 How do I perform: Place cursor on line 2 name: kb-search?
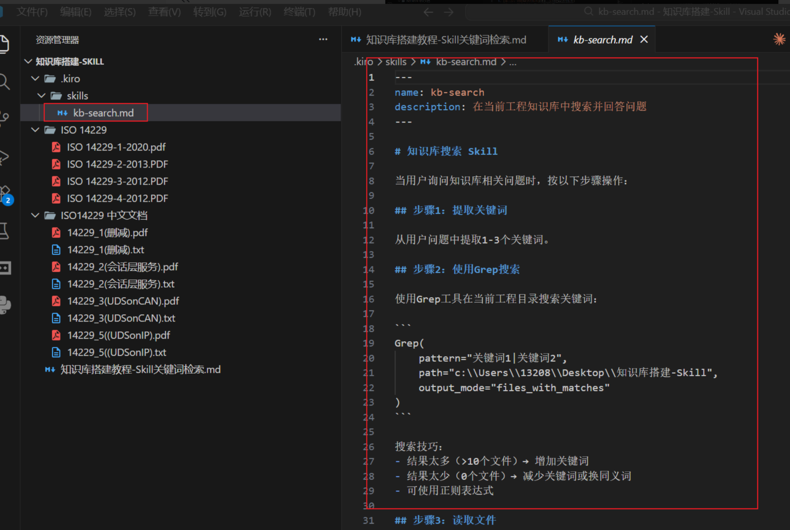439,92
